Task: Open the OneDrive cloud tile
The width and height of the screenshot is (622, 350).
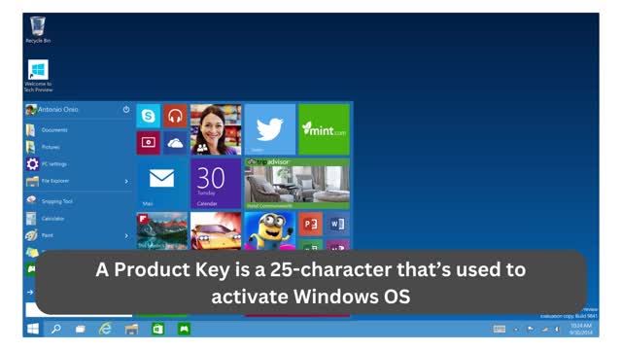Action: point(175,143)
